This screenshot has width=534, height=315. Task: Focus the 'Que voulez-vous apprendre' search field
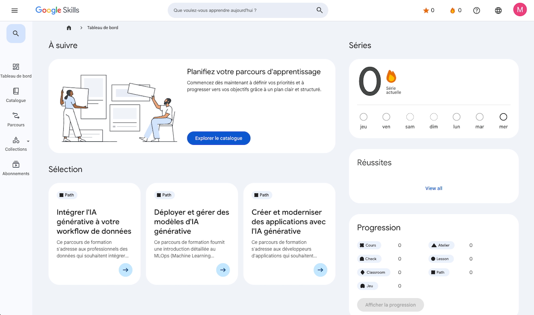coord(248,10)
